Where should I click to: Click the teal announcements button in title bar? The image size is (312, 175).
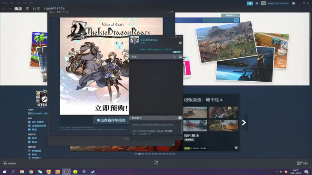pos(250,3)
